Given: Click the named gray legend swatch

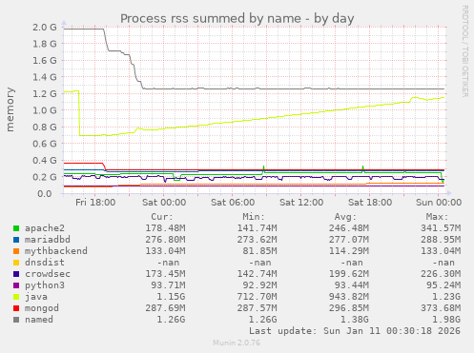Looking at the screenshot, I should pos(16,320).
